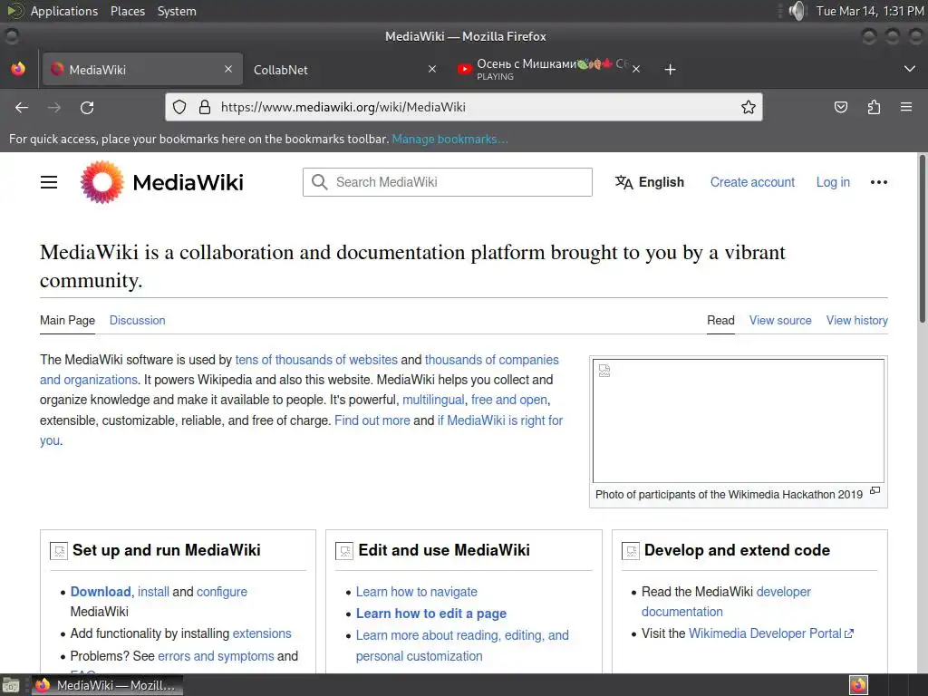The image size is (928, 696).
Task: Select the Read view tab
Action: (720, 320)
